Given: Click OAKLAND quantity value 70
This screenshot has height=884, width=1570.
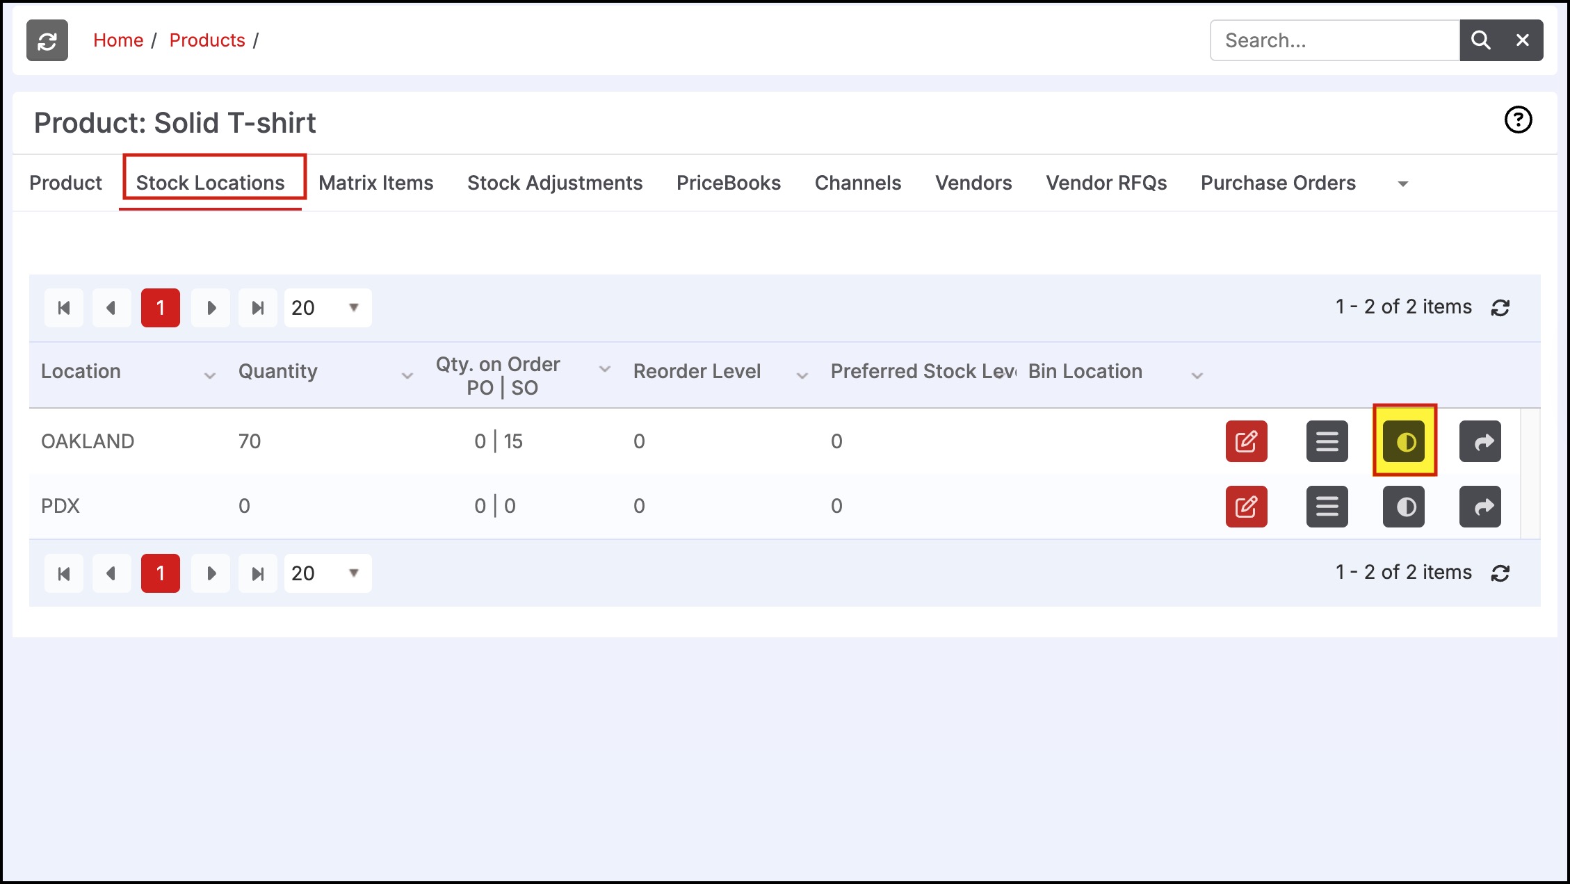Looking at the screenshot, I should tap(250, 441).
